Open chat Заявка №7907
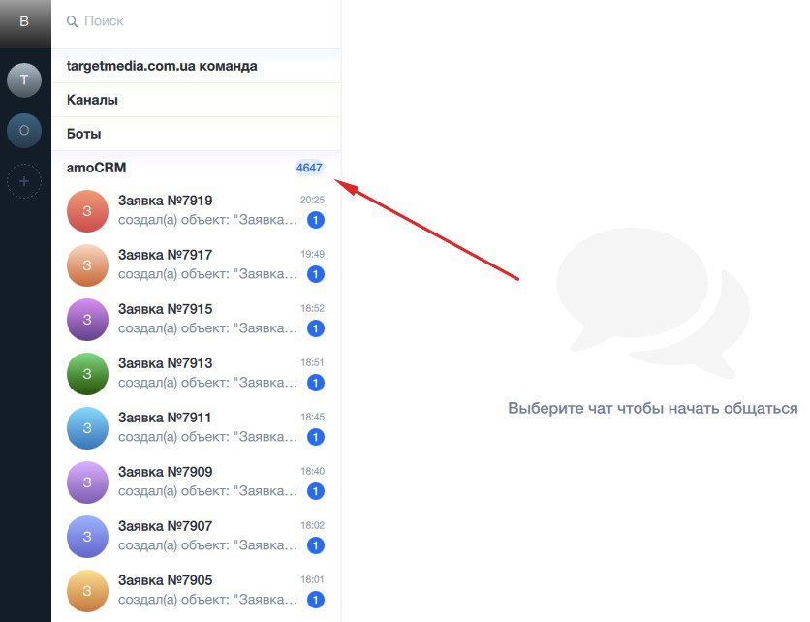This screenshot has width=810, height=622. click(197, 536)
